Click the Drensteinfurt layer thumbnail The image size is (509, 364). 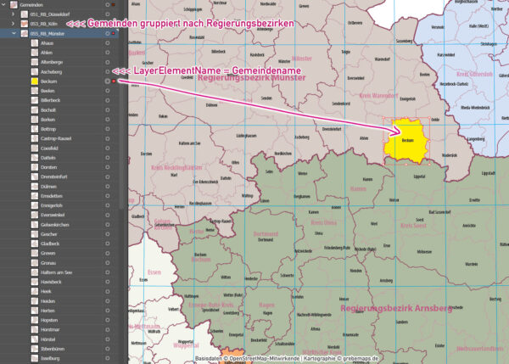coord(35,176)
